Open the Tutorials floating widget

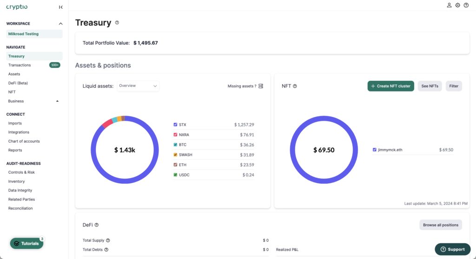(x=26, y=243)
